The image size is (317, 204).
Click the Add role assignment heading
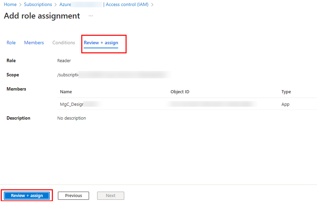(42, 16)
